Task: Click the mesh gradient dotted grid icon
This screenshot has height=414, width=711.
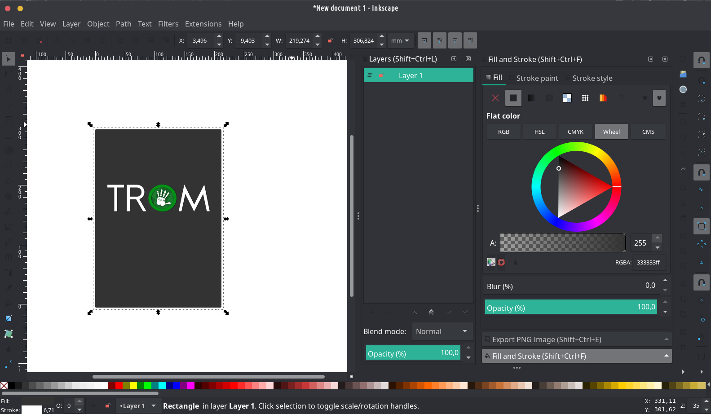Action: 585,98
